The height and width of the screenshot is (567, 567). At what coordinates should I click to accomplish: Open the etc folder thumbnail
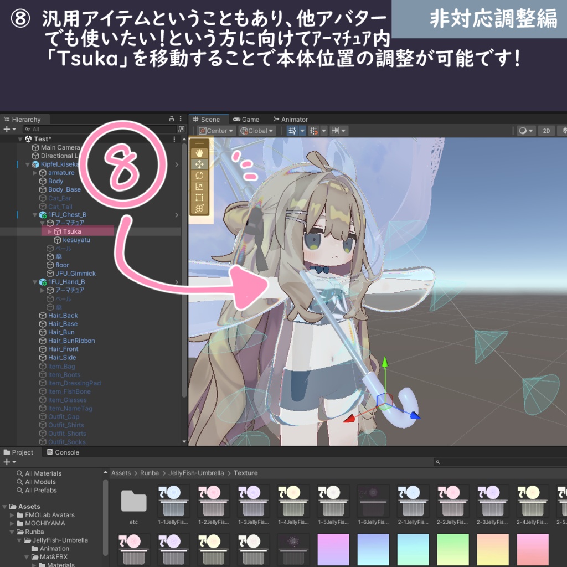pos(134,502)
